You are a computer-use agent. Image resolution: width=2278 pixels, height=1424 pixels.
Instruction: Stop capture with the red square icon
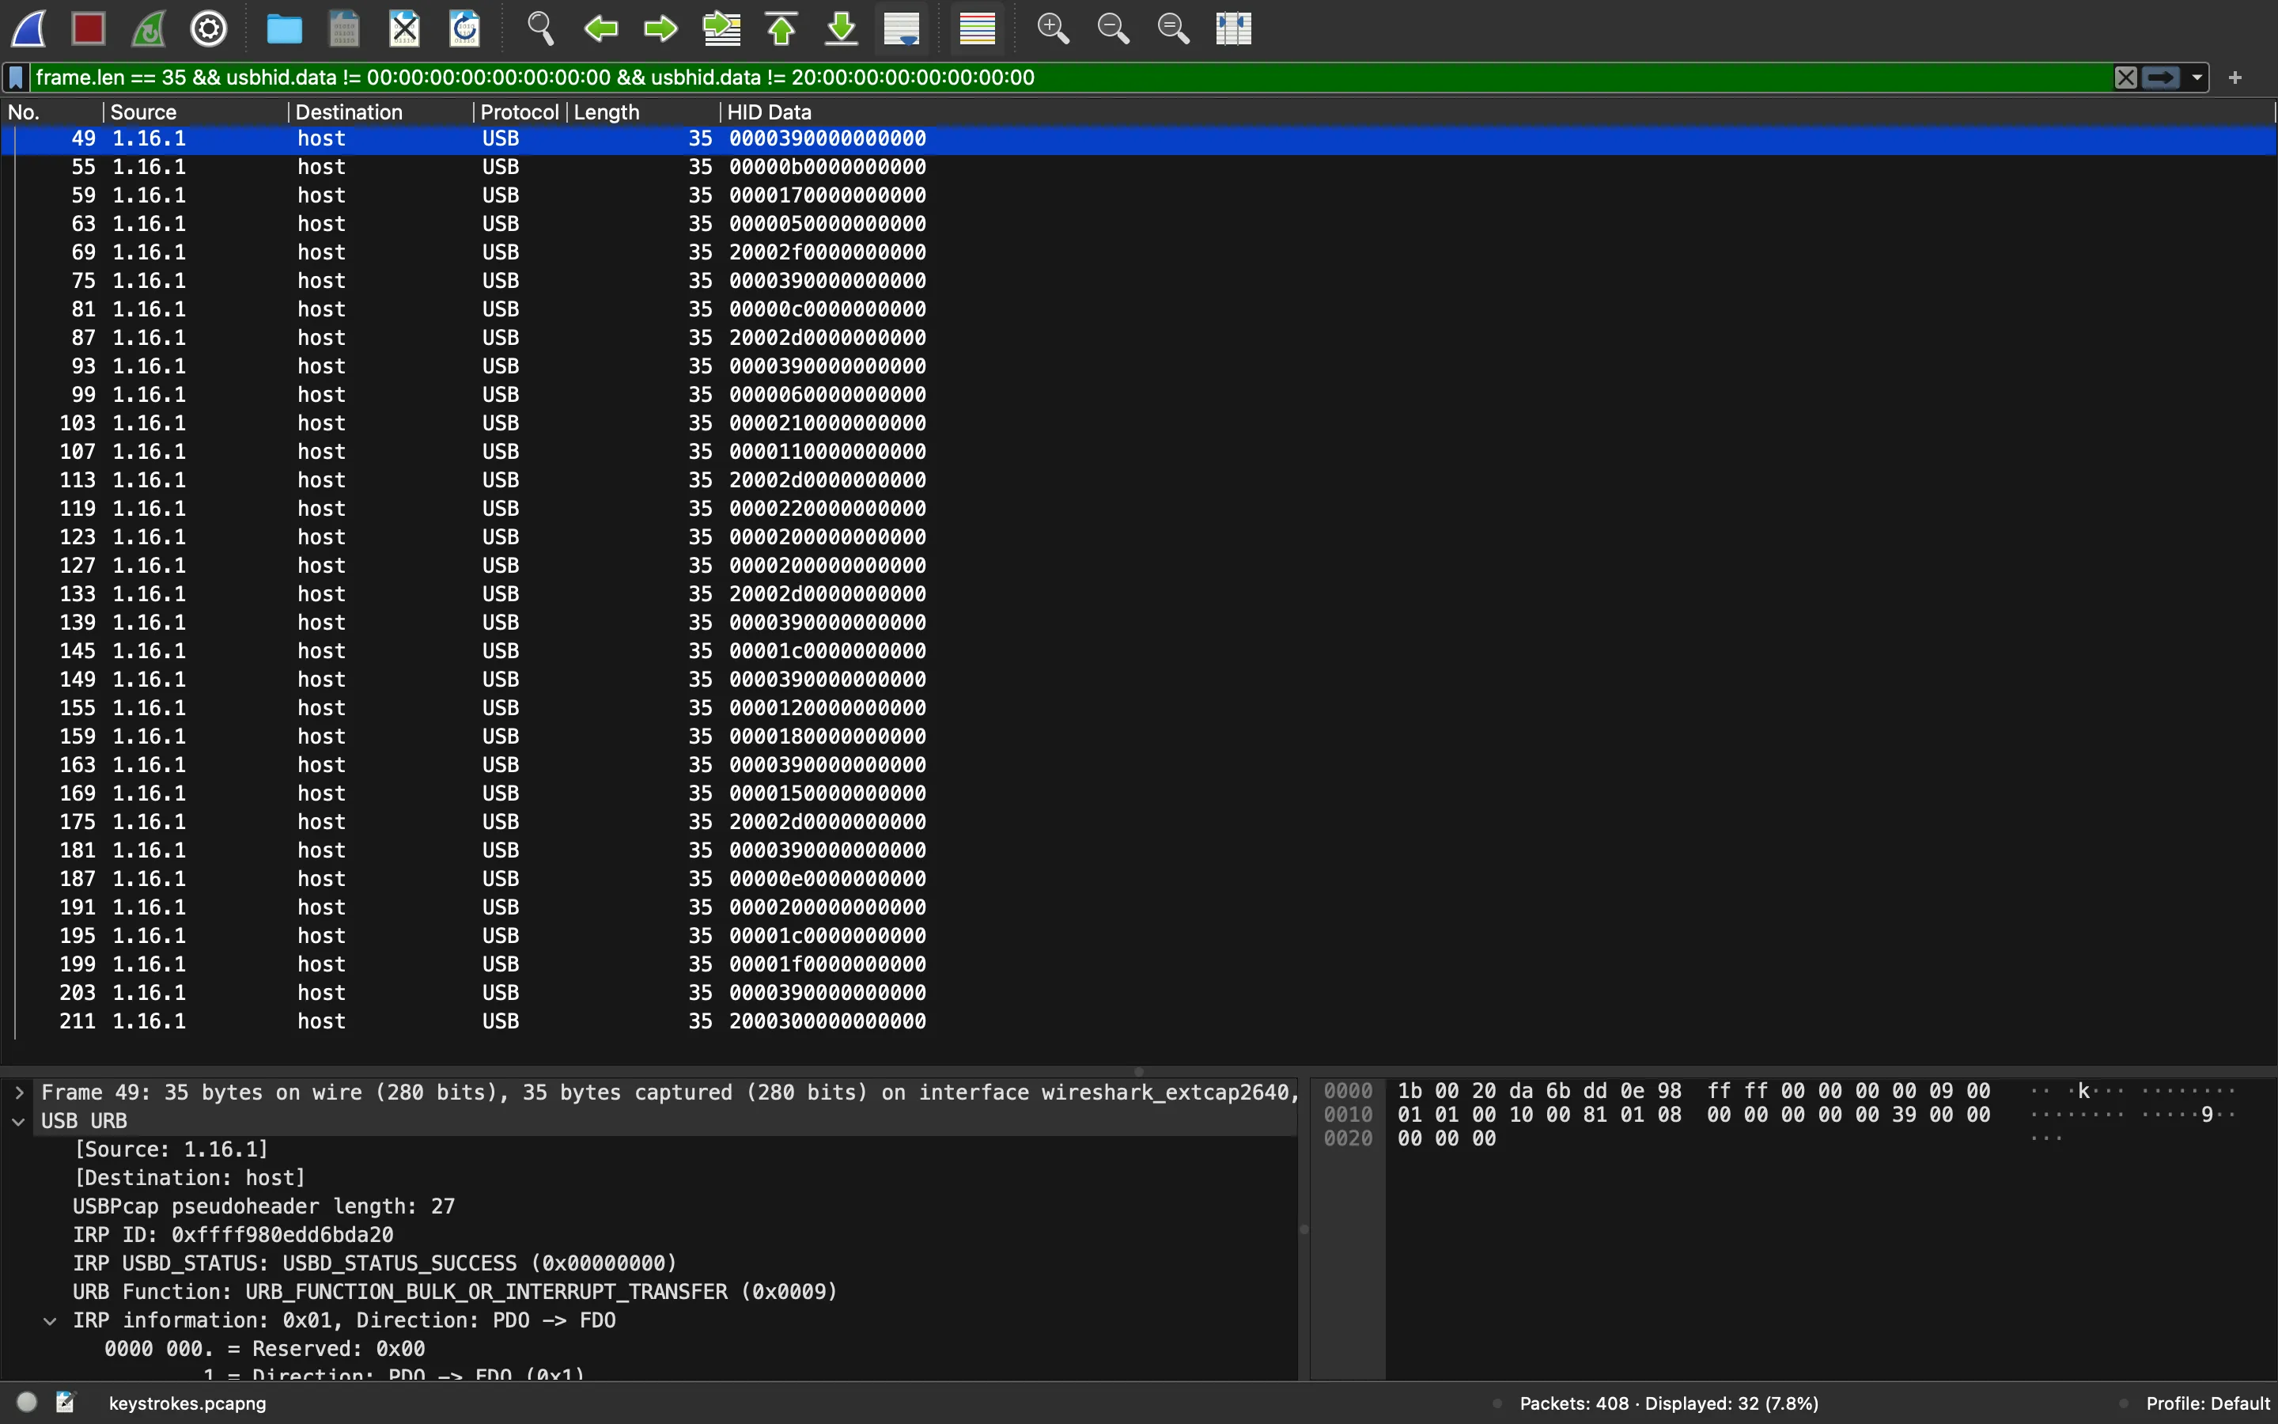89,28
